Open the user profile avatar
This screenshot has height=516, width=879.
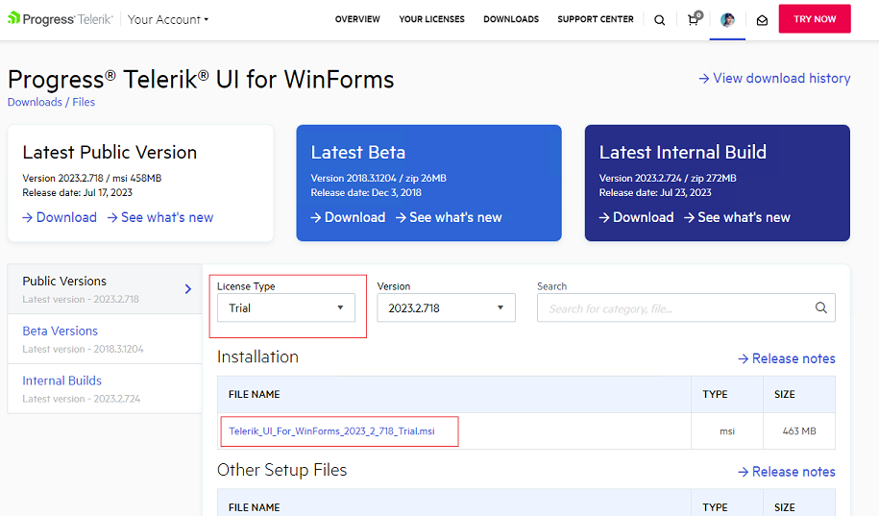pyautogui.click(x=727, y=20)
